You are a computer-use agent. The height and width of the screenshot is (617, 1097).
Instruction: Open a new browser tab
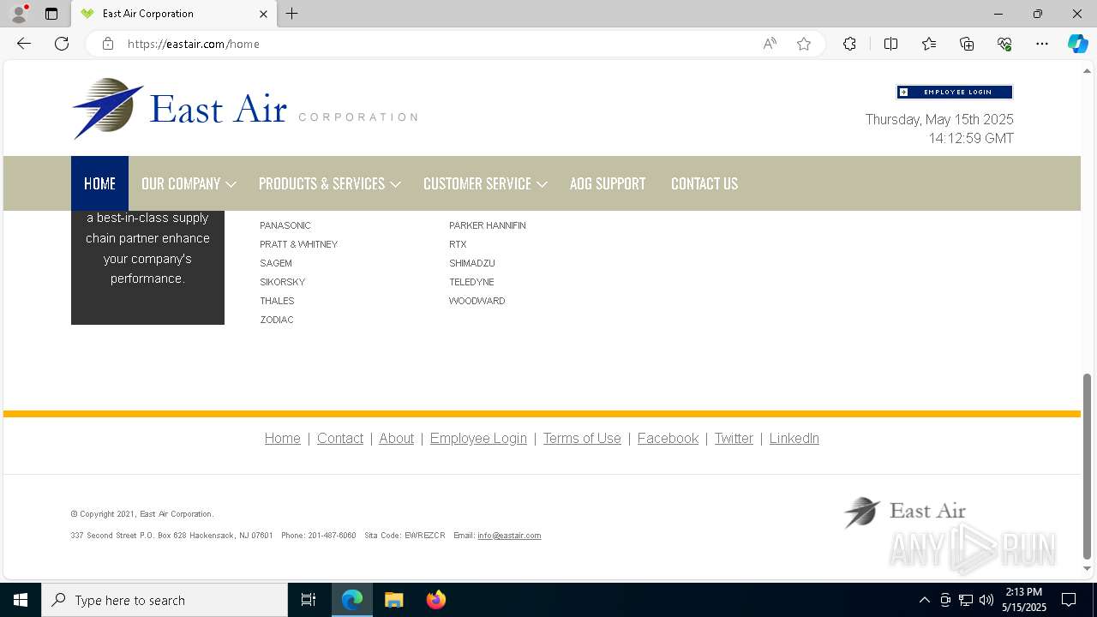pyautogui.click(x=292, y=14)
